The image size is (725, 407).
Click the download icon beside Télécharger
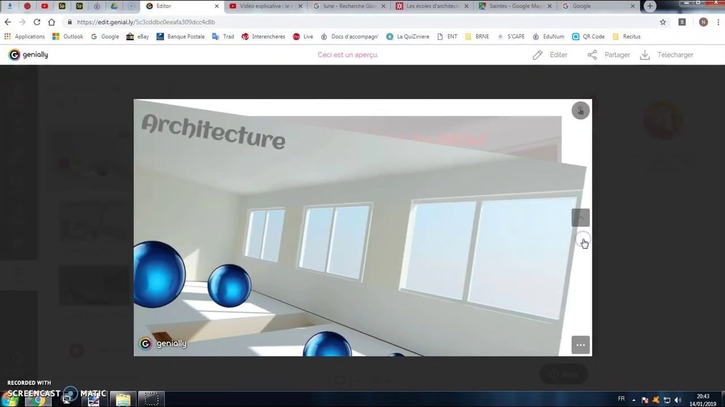[645, 55]
